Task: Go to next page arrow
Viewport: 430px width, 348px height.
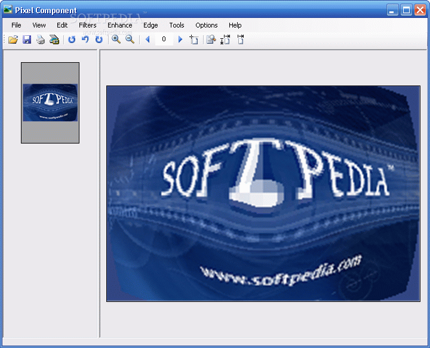Action: 180,39
